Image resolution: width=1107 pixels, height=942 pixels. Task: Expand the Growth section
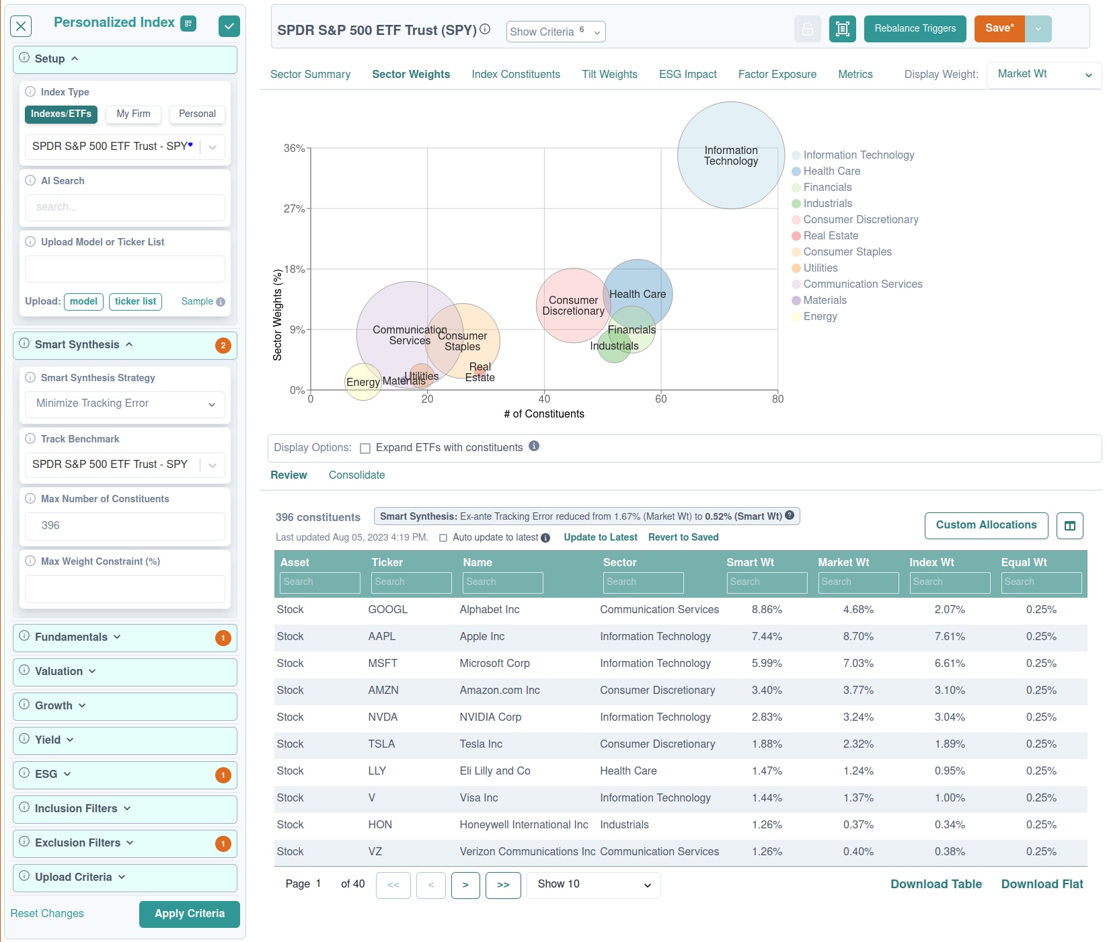point(125,706)
